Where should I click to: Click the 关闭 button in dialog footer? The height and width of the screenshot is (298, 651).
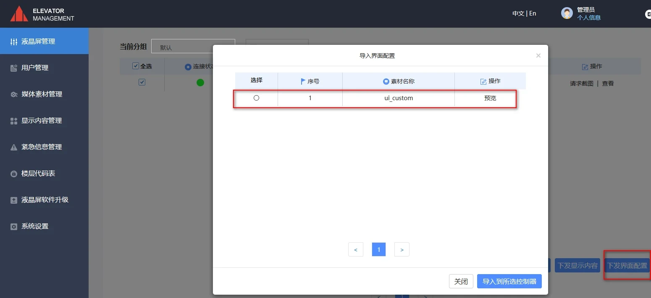click(461, 281)
